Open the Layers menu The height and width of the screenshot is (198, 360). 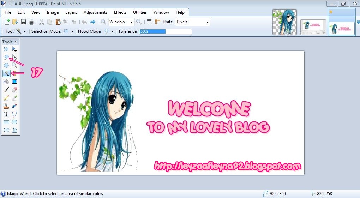point(71,12)
